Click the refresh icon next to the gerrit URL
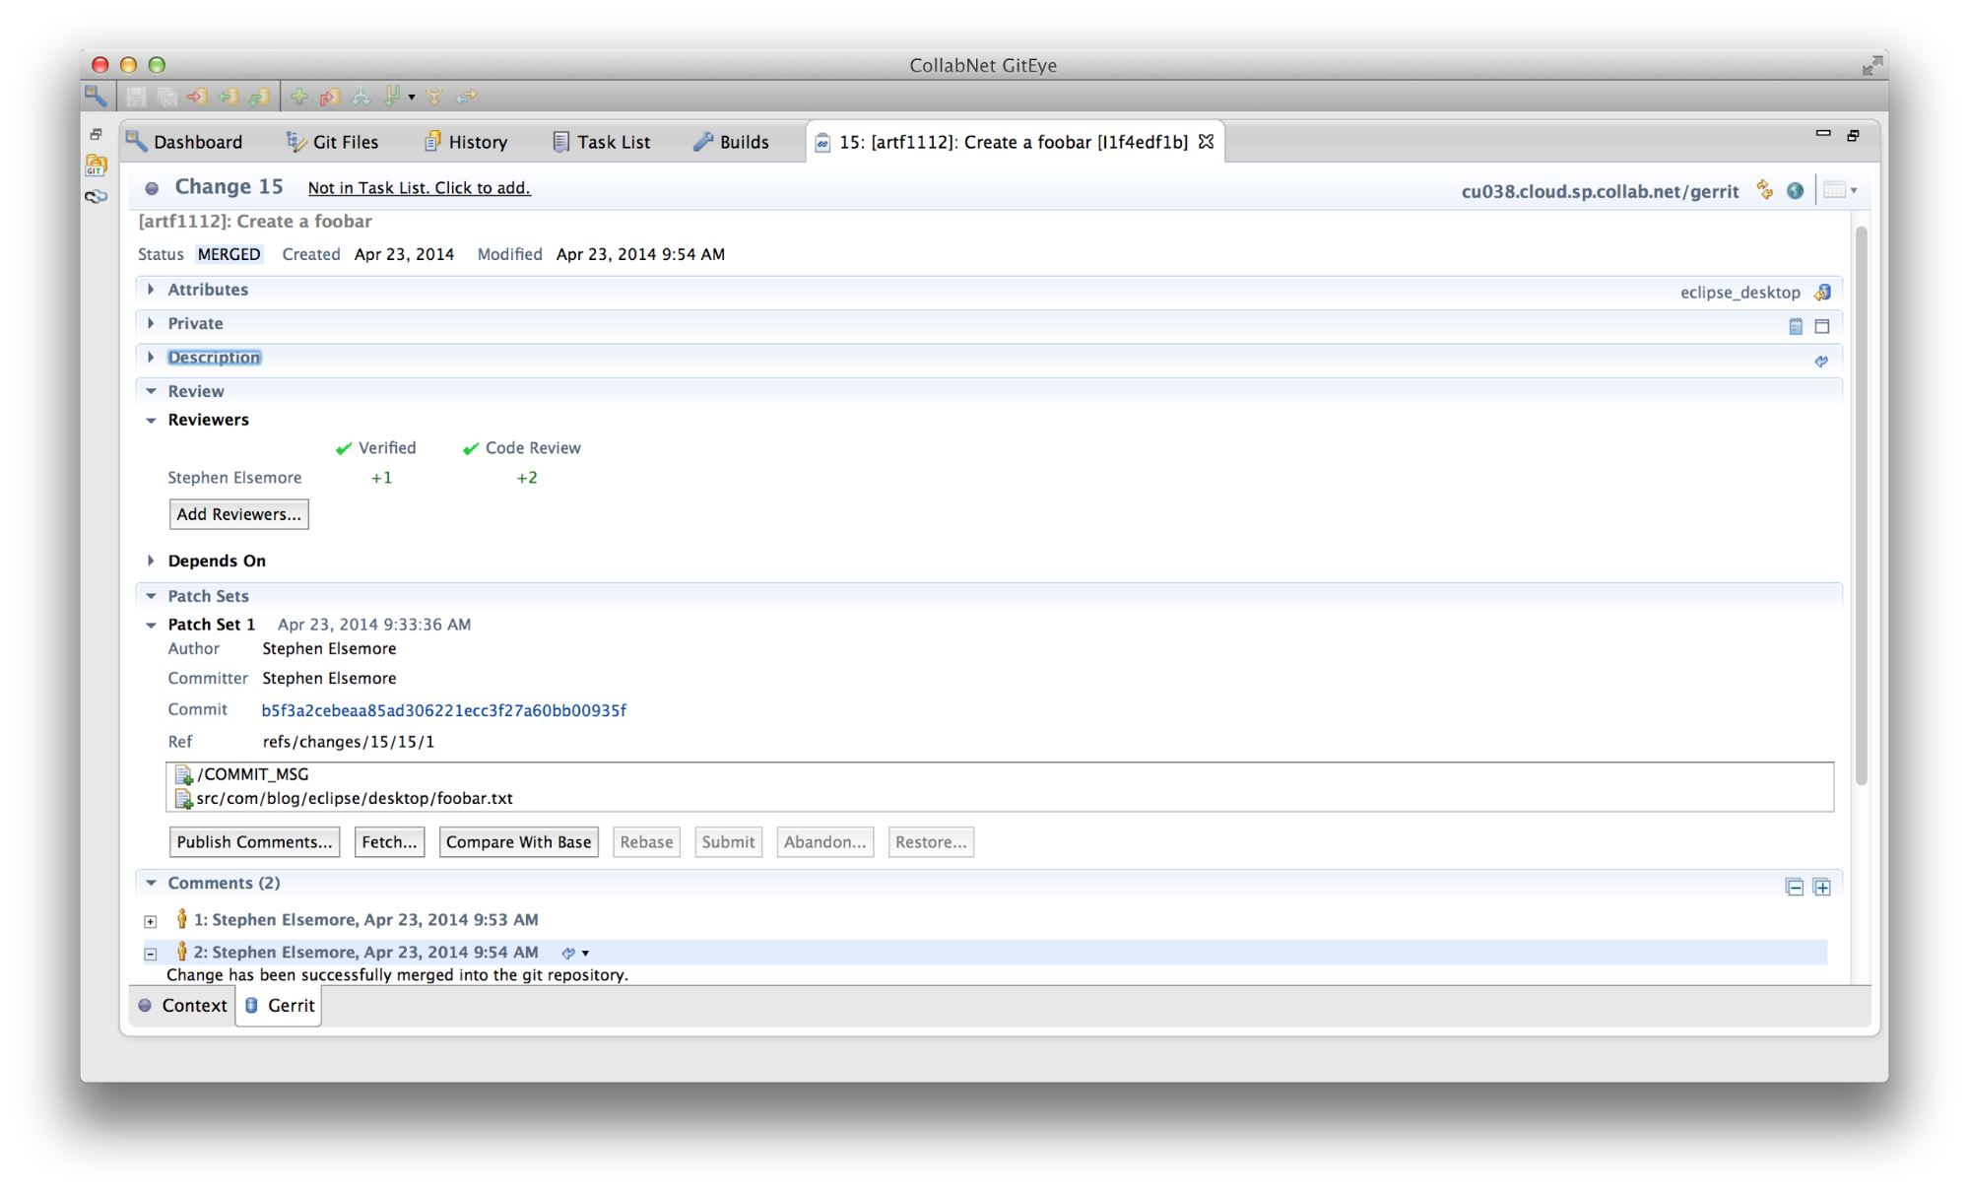The height and width of the screenshot is (1194, 1969). click(x=1764, y=190)
